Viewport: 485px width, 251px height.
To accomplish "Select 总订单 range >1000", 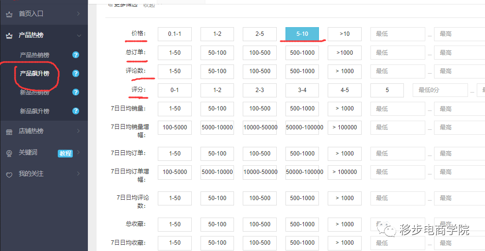I will tap(345, 53).
